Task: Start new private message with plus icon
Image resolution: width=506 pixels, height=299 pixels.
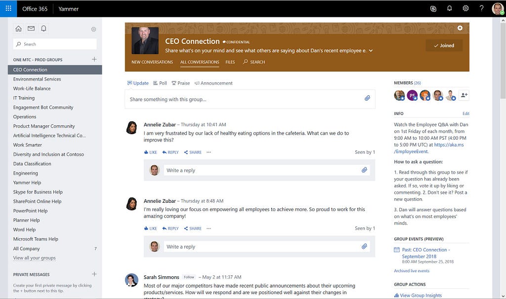Action: (x=94, y=274)
